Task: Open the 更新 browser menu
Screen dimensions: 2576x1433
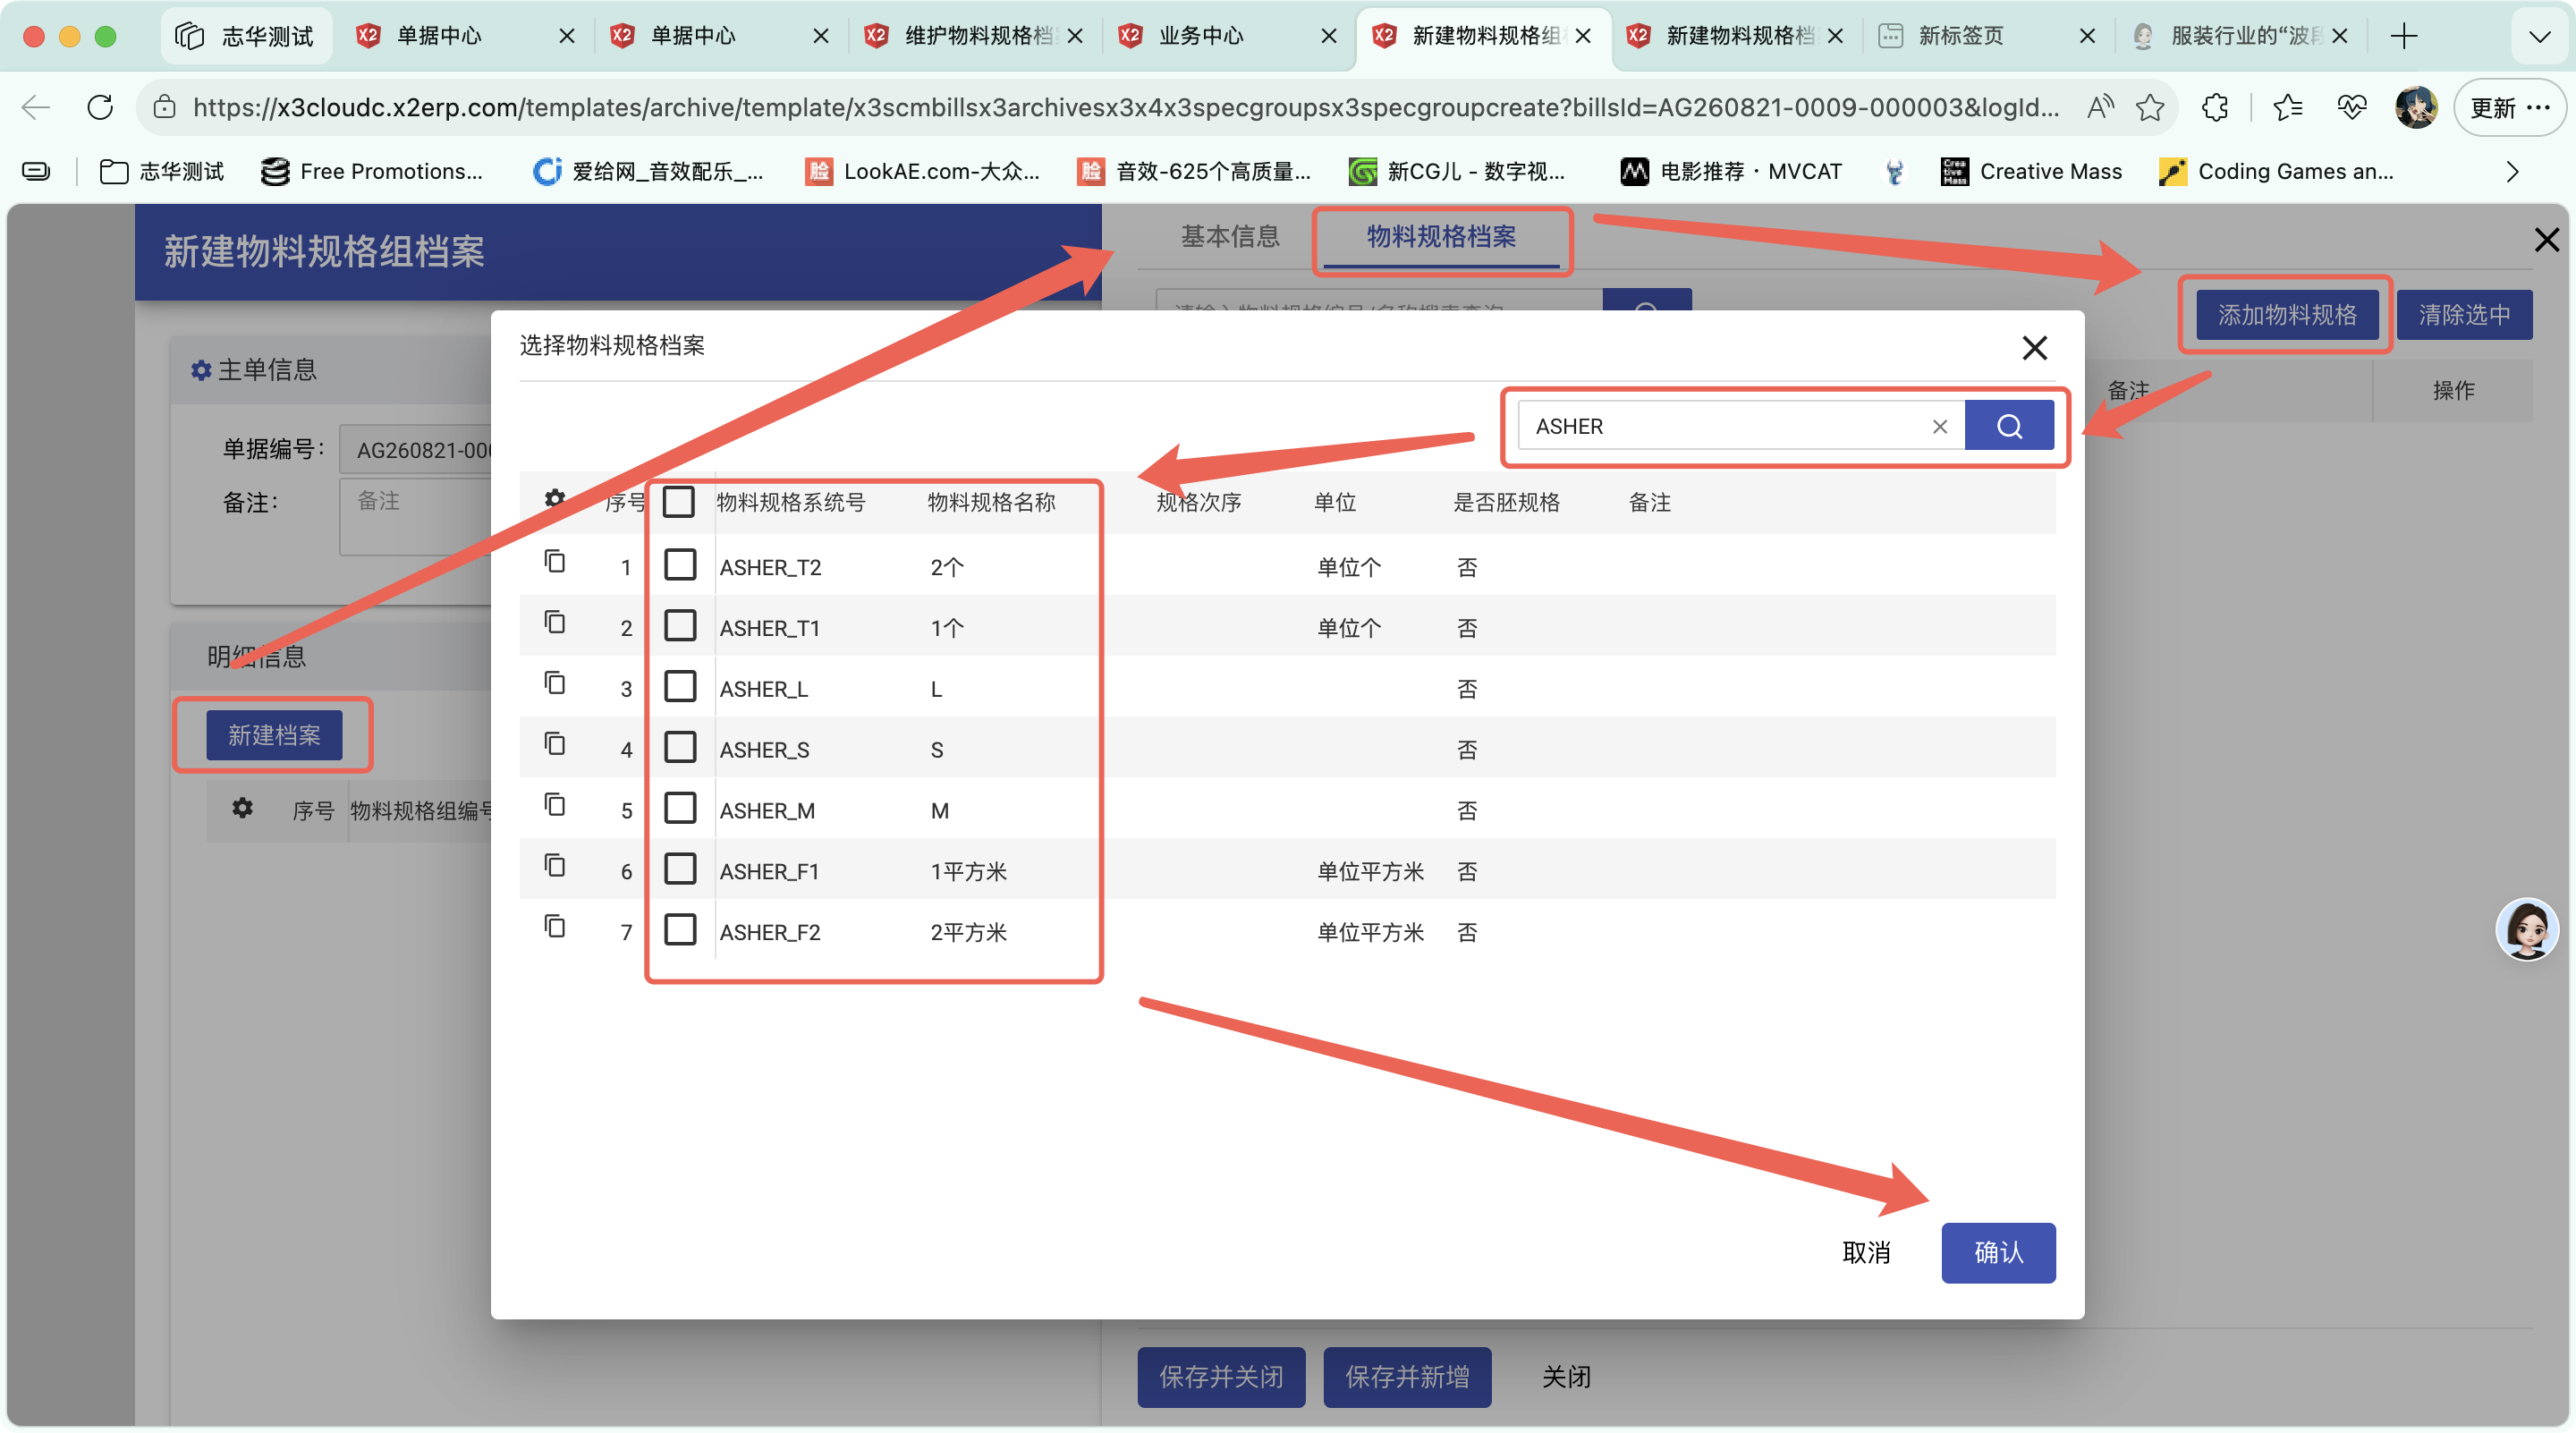Action: pos(2509,107)
